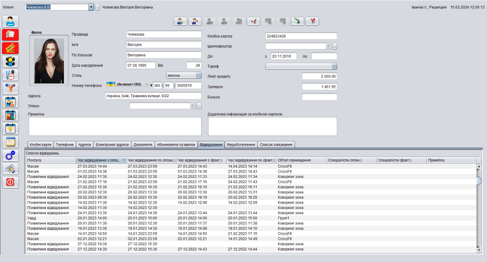Viewport: 487px width, 262px height.
Task: Open the lightbulb calendar sidebar icon
Action: tap(10, 128)
